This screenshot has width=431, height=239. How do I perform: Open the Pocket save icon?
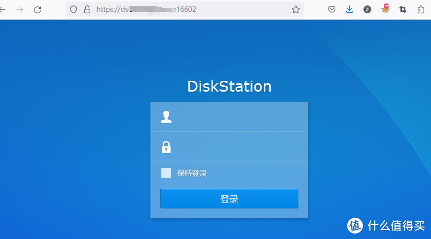[x=332, y=10]
